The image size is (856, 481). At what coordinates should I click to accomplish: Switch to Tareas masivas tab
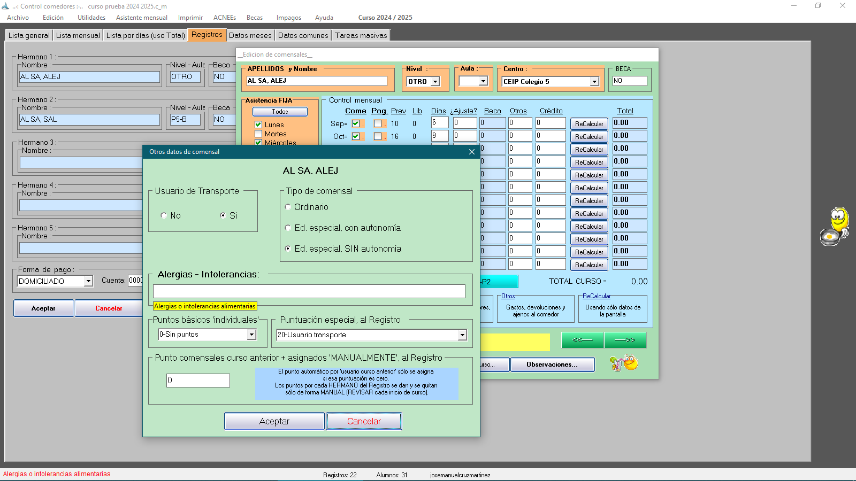[361, 35]
